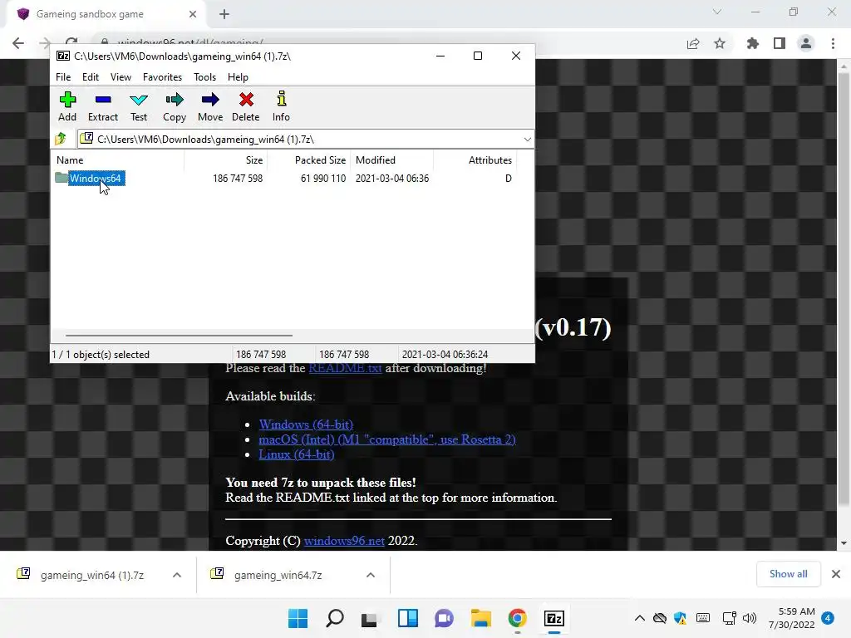Viewport: 851px width, 638px height.
Task: Open the Chrome Extensions puzzle icon
Action: click(752, 43)
